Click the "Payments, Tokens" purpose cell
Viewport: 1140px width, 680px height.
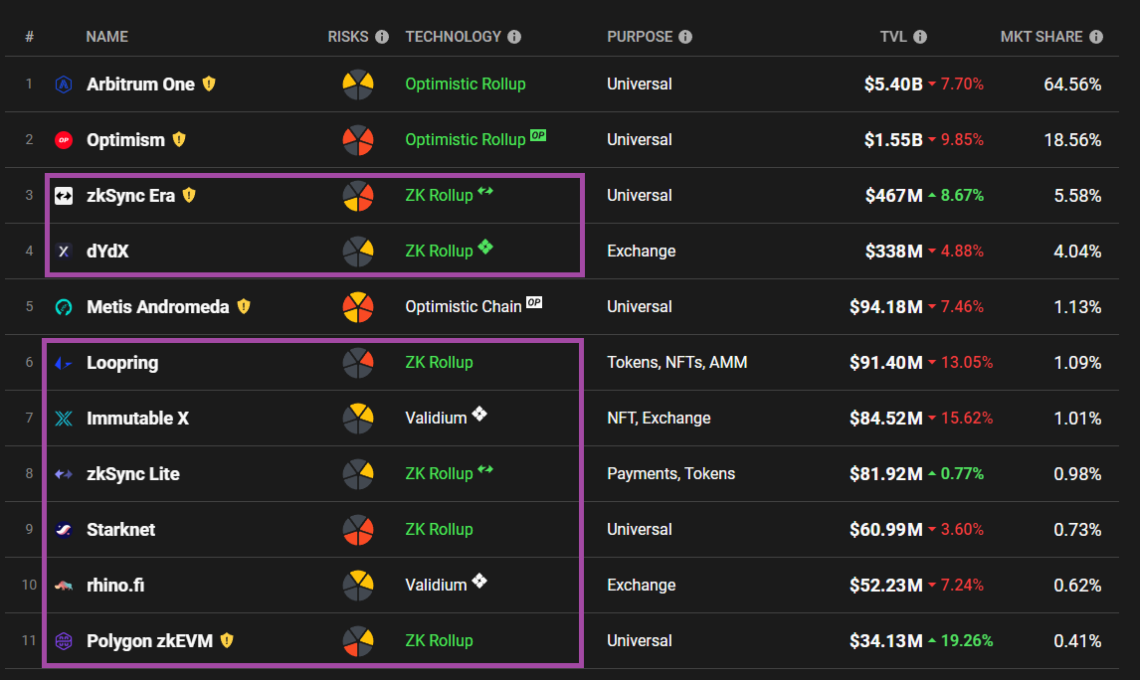(671, 474)
